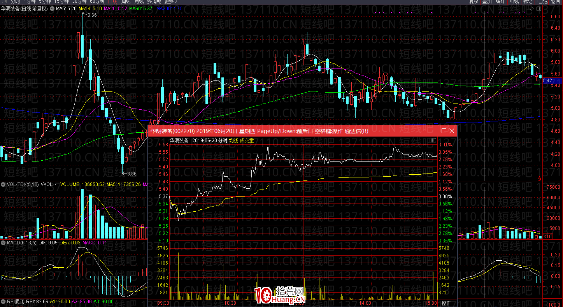
Task: Click the 3.86 low price label
Action: [x=132, y=174]
